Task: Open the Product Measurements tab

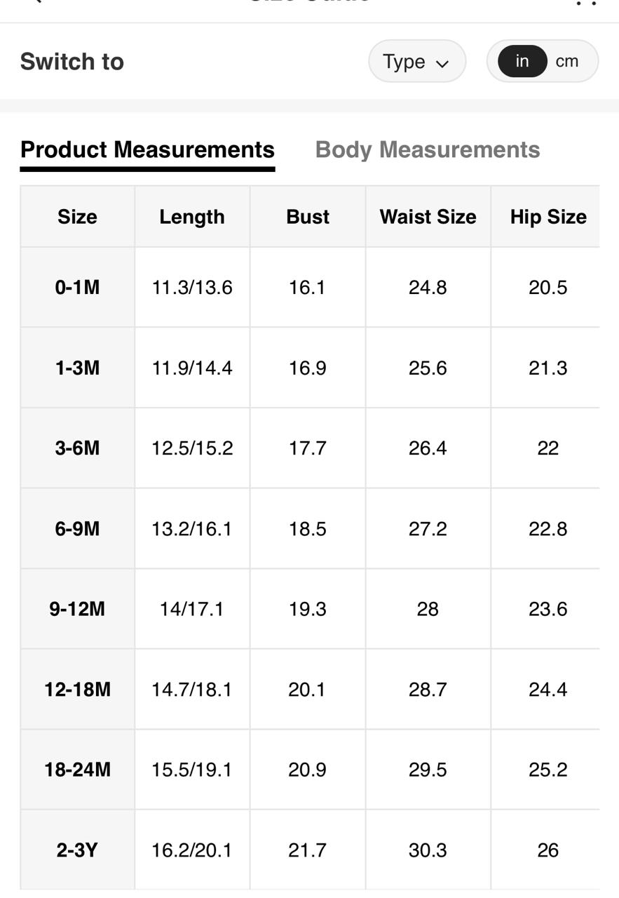Action: tap(147, 149)
